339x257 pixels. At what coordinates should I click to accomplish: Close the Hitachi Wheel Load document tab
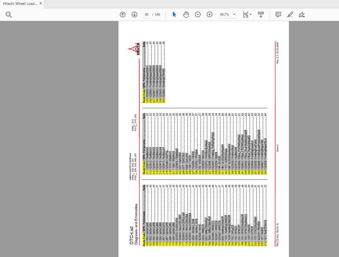click(41, 4)
